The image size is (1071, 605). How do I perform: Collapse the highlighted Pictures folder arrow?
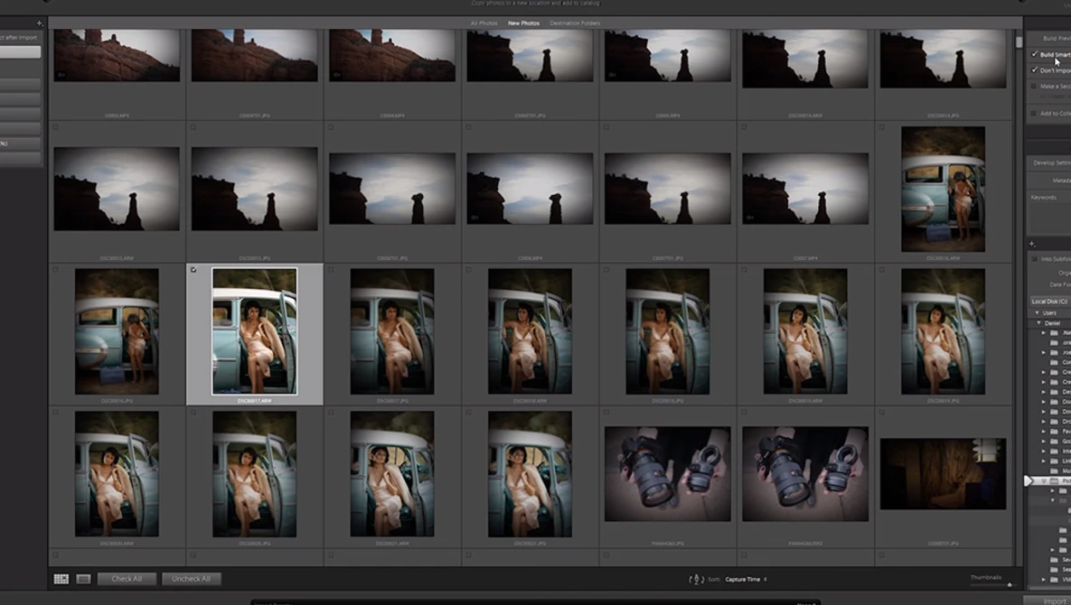click(1045, 481)
